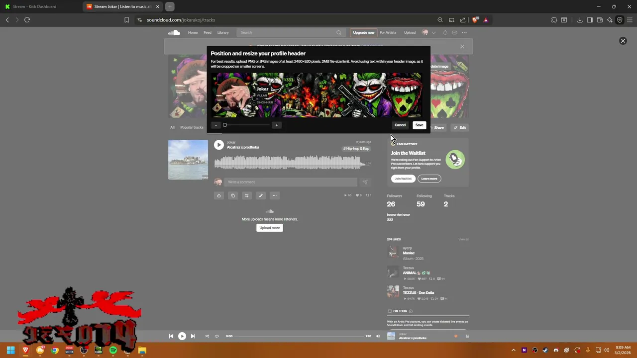Save the profile header position

(x=419, y=125)
